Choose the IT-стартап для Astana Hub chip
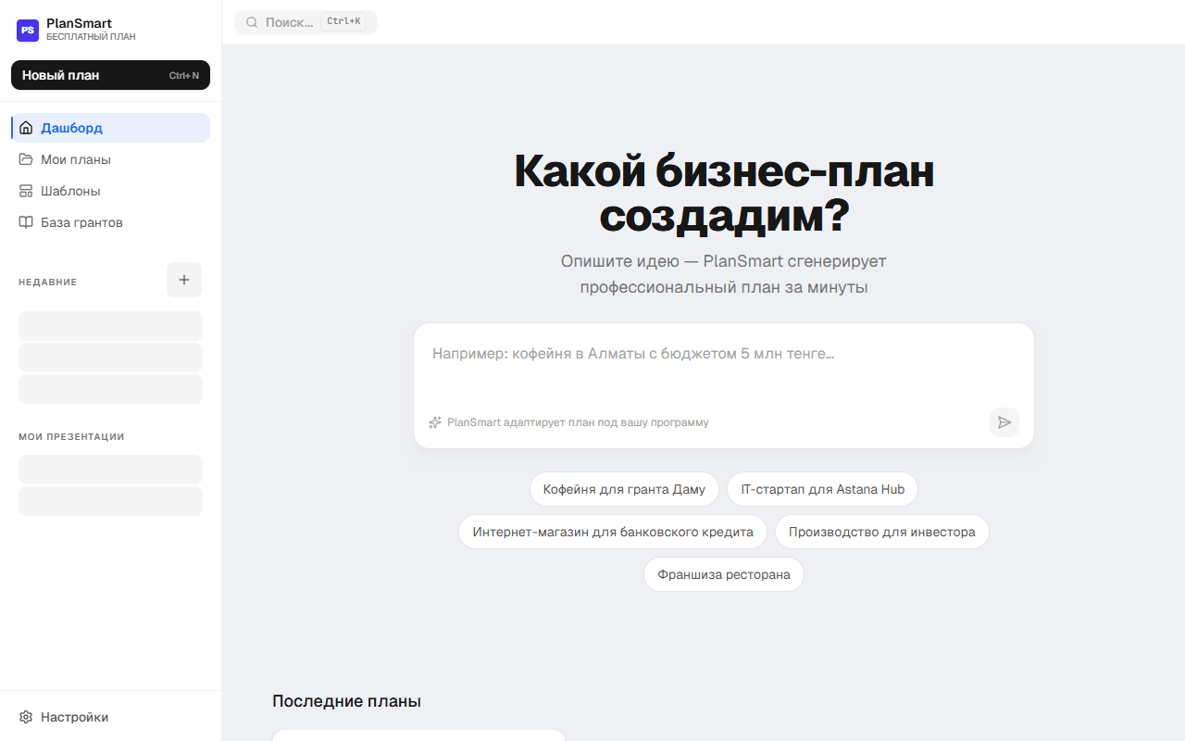The image size is (1185, 741). (x=822, y=488)
